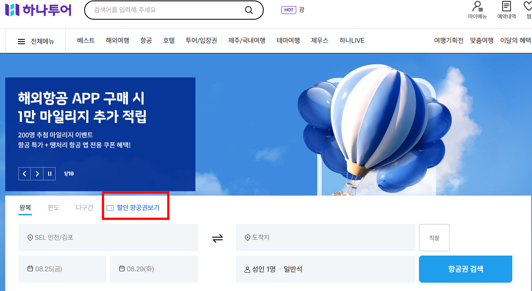Enable the 직항 direct flight filter
Screen dimensions: 532x291
point(434,238)
